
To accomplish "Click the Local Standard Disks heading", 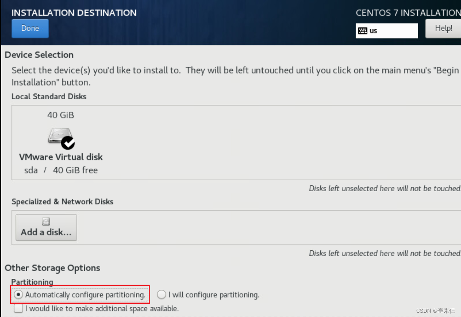I will [49, 96].
